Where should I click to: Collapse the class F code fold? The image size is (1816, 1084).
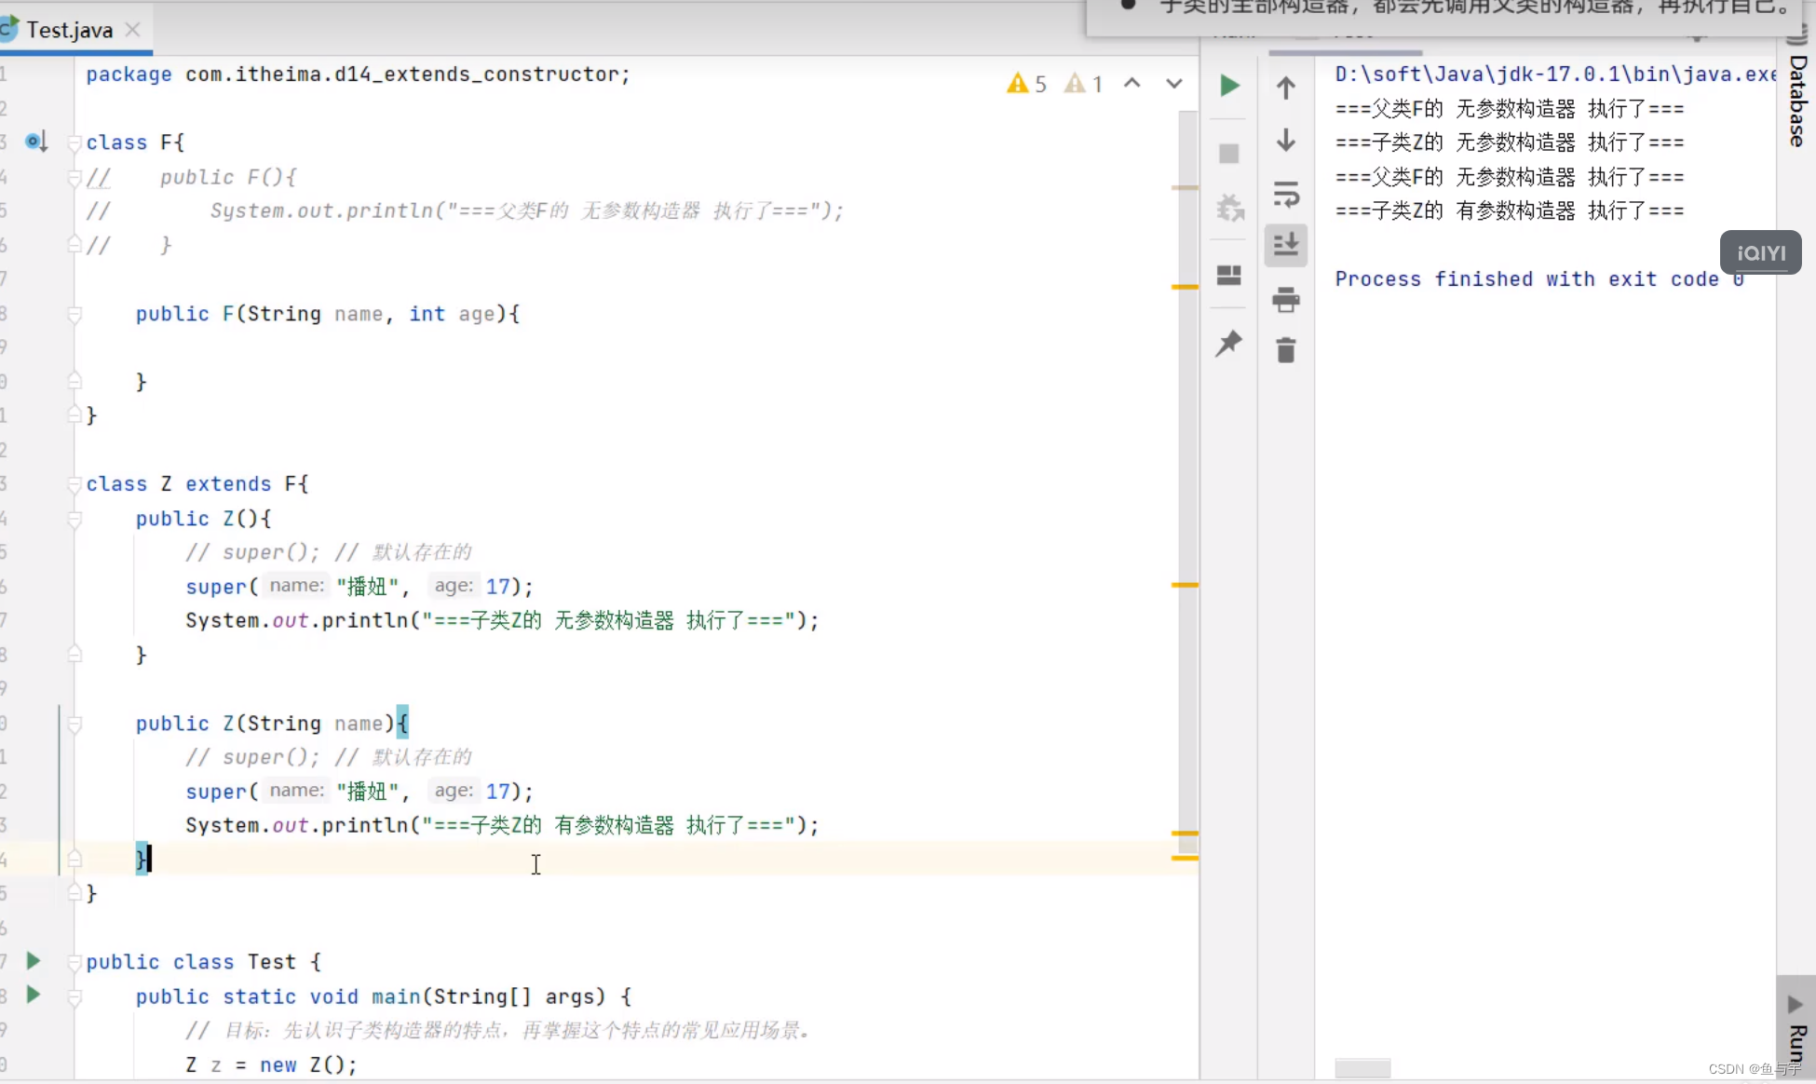point(75,142)
